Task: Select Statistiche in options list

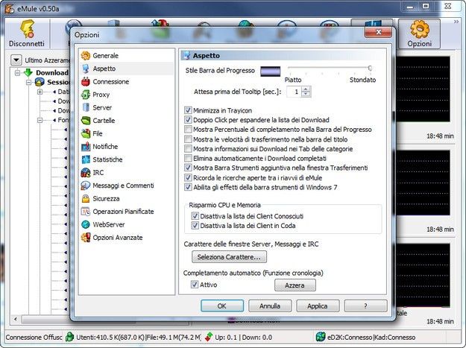Action: pyautogui.click(x=107, y=159)
